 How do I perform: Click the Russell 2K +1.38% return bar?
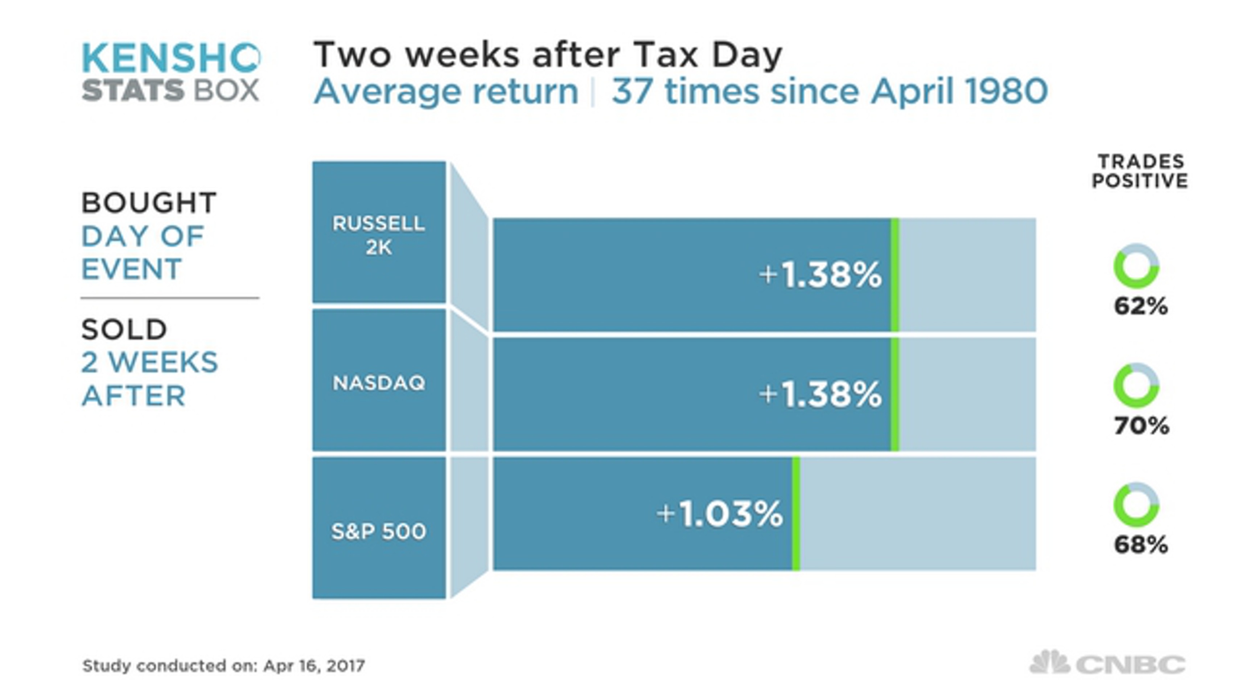tap(692, 275)
